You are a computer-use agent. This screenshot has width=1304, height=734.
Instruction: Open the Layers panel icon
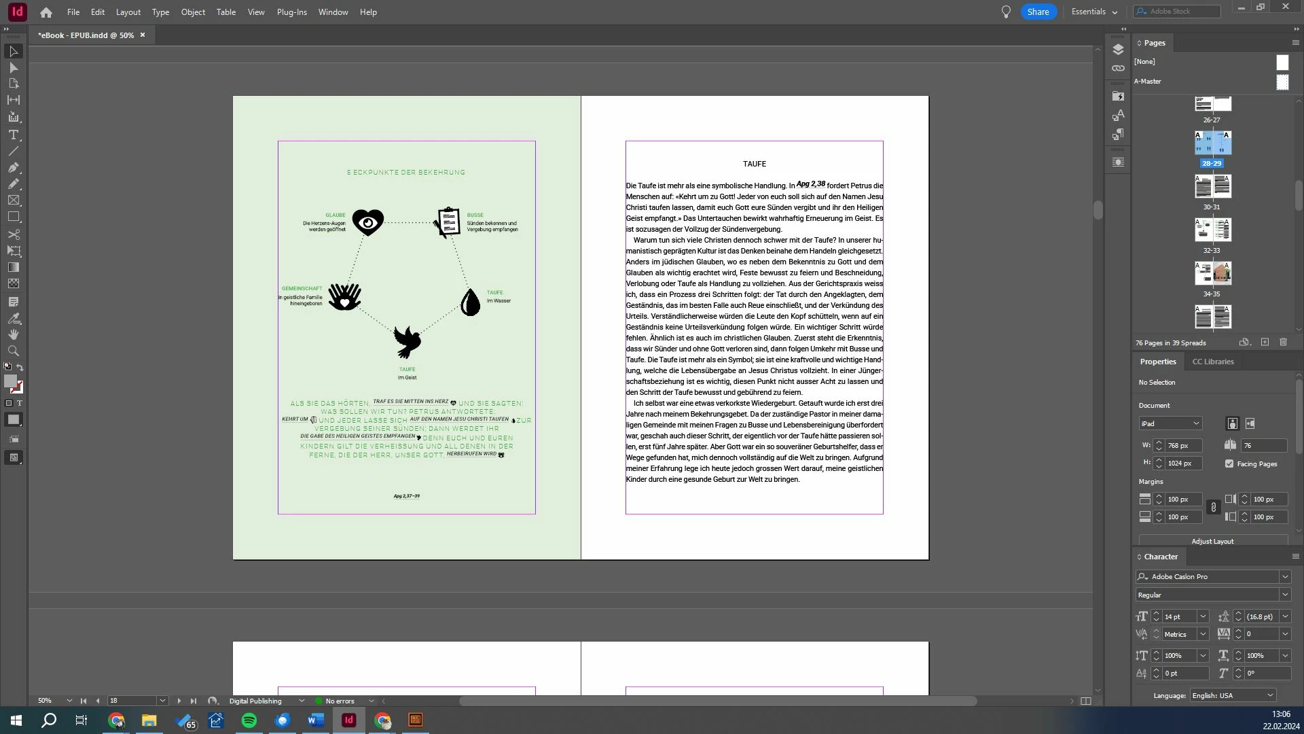pos(1118,50)
